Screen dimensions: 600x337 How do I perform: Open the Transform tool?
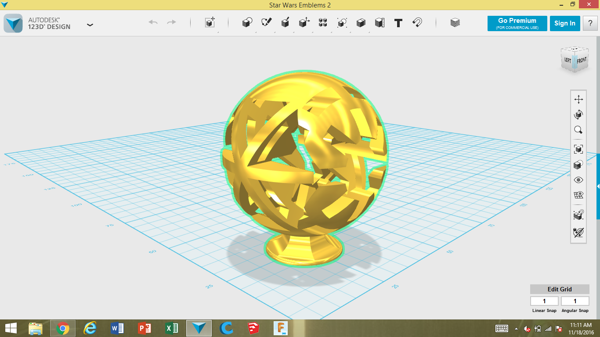click(x=210, y=23)
